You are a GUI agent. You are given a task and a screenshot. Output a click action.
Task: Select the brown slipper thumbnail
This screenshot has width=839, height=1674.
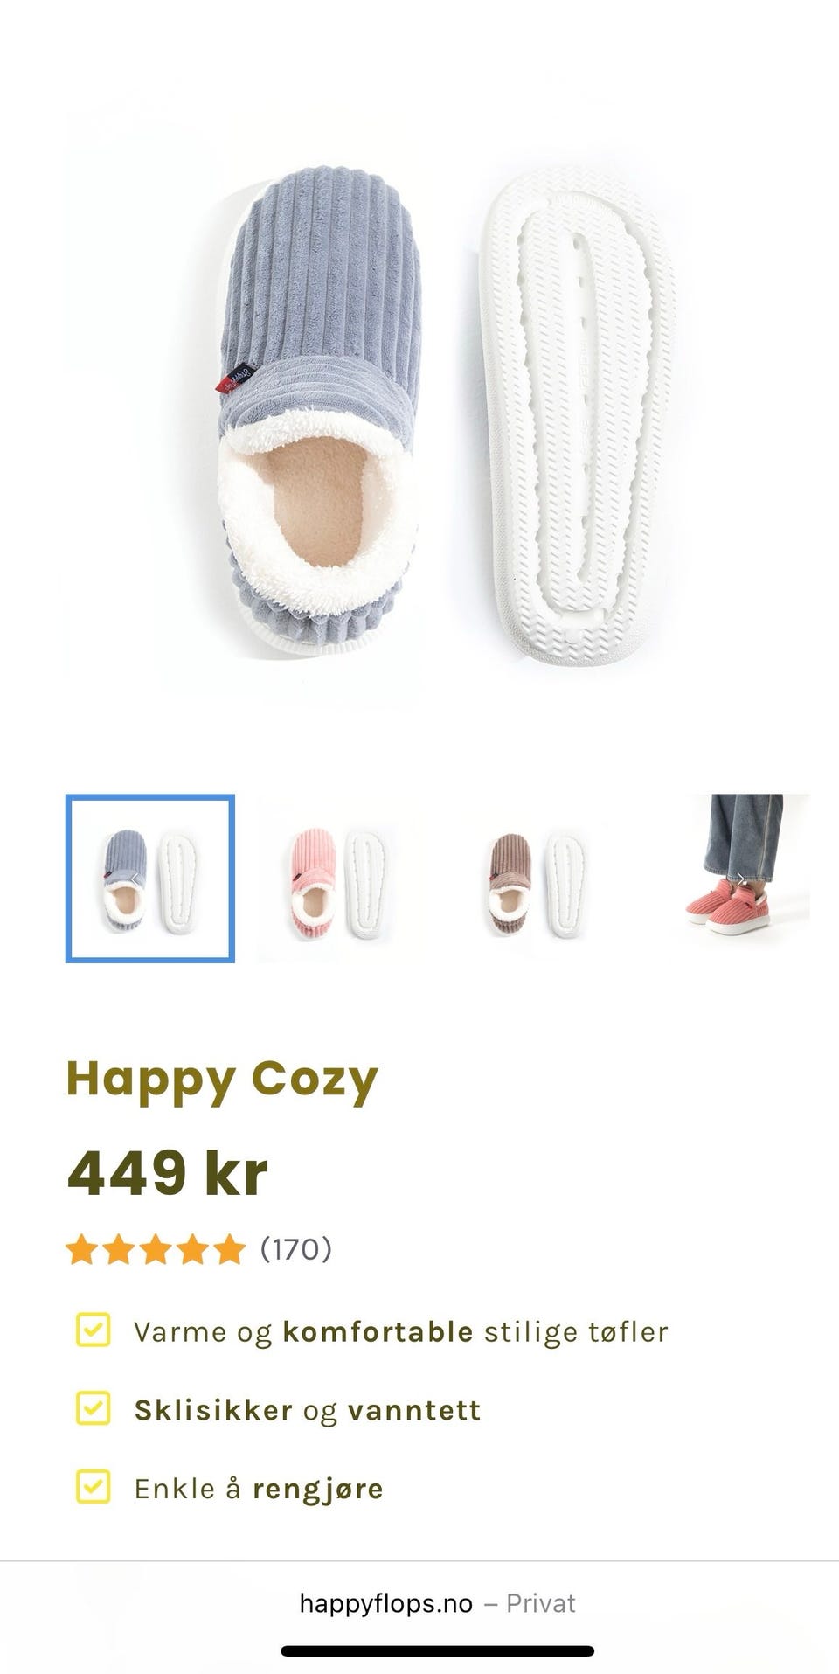pos(534,879)
